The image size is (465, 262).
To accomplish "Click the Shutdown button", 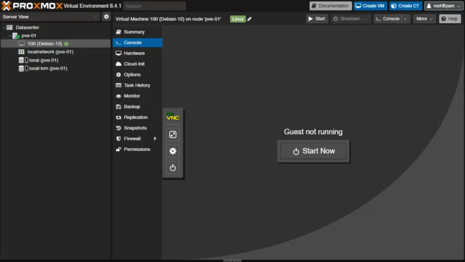I will (347, 19).
